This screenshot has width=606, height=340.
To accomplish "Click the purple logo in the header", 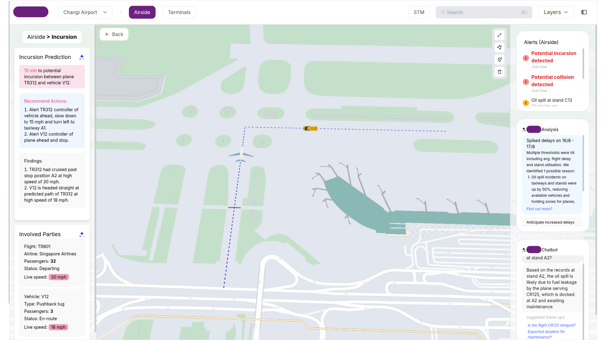I will pyautogui.click(x=31, y=12).
